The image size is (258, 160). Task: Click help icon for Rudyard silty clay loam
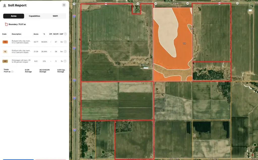tap(65, 42)
